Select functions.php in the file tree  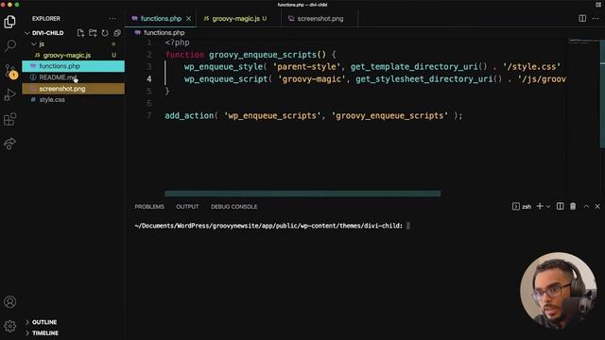(x=74, y=66)
